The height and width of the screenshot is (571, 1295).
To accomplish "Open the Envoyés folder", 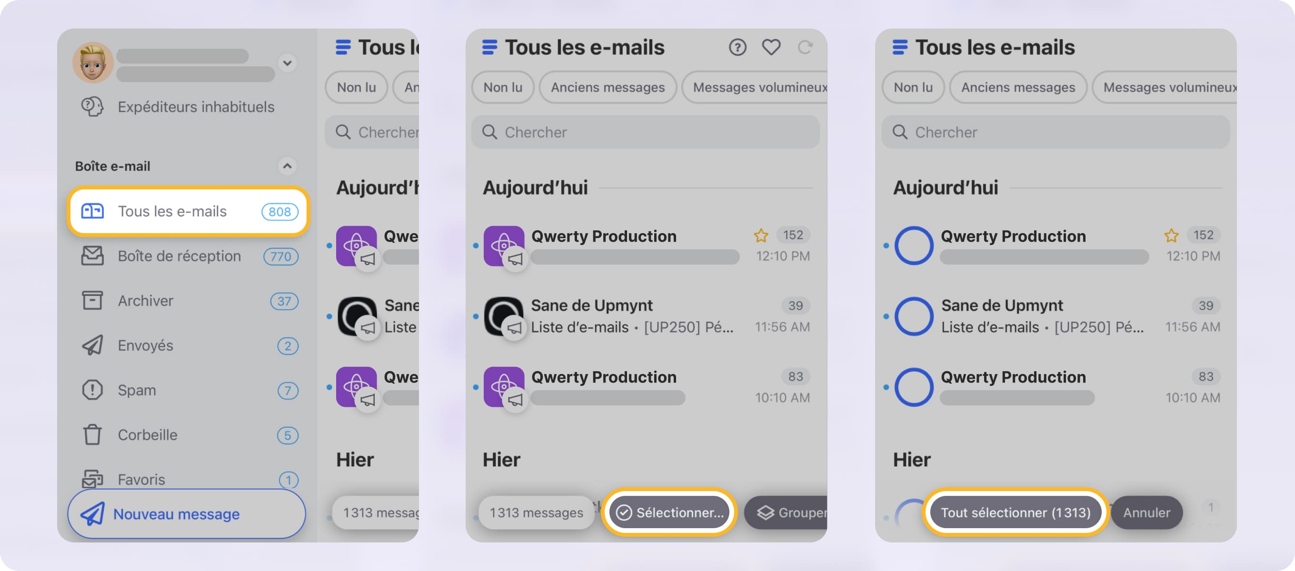I will (x=189, y=346).
